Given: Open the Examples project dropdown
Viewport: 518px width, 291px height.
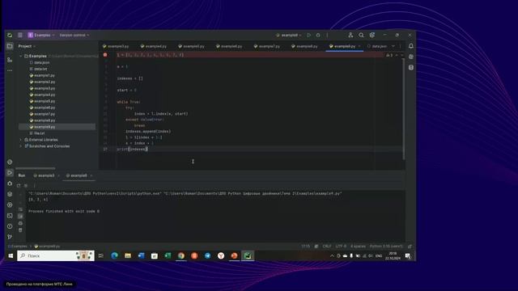Looking at the screenshot, I should coord(41,35).
